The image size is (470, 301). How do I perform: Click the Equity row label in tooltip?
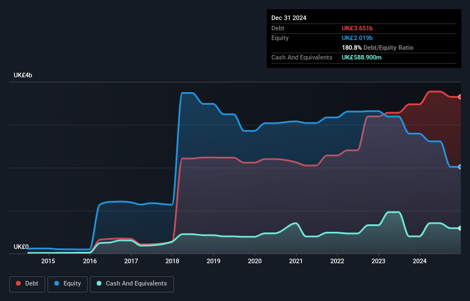280,38
